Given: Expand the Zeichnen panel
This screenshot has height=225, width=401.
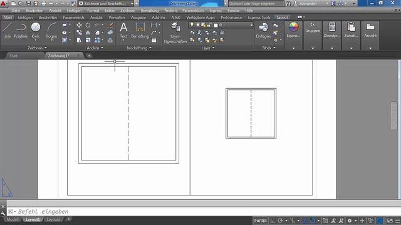Looking at the screenshot, I should (37, 47).
